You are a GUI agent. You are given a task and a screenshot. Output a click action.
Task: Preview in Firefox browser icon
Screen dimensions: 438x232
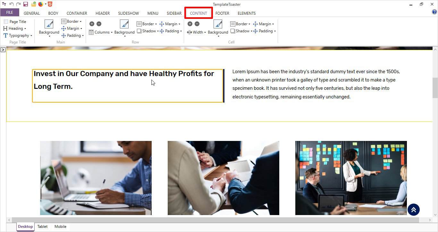[41, 4]
